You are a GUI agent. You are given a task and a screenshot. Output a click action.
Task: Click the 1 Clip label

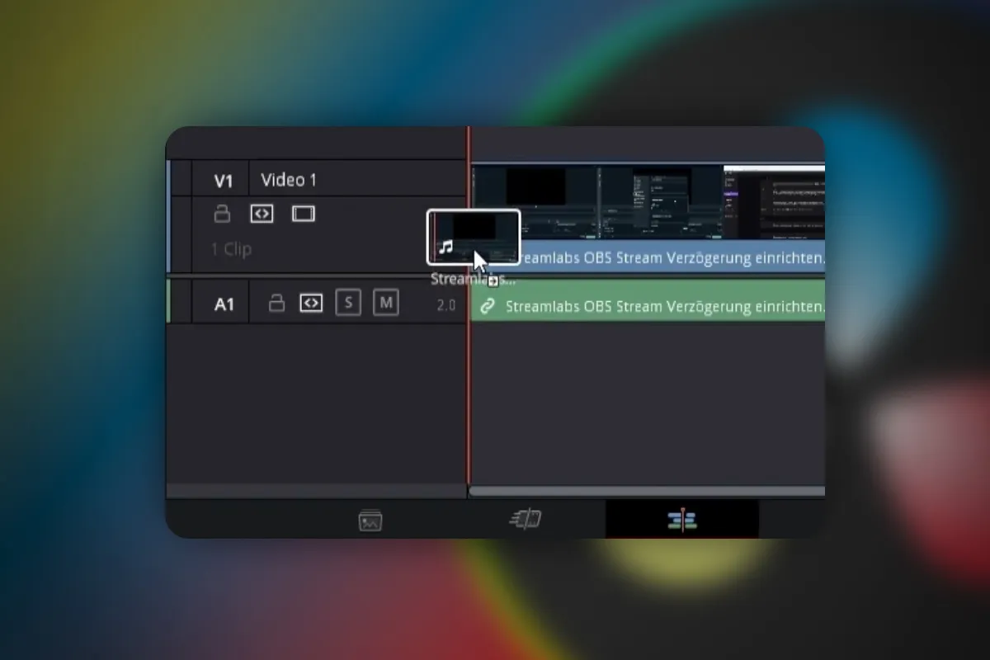point(231,249)
